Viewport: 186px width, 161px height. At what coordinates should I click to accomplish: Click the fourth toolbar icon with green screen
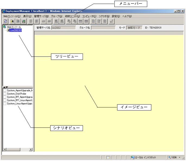24,21
